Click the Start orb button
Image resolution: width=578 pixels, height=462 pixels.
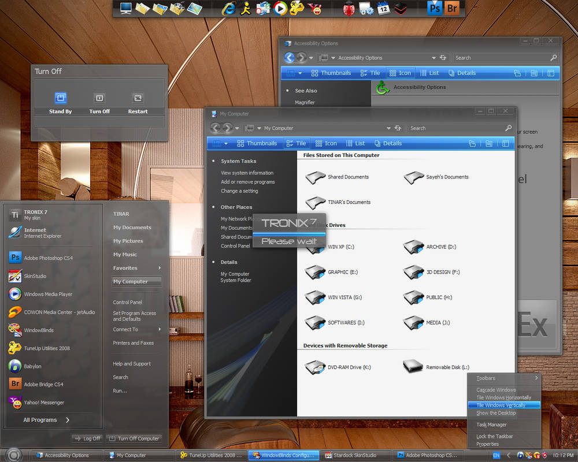pos(14,455)
